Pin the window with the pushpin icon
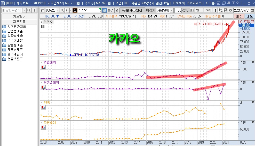The height and width of the screenshot is (146, 255). click(x=229, y=3)
